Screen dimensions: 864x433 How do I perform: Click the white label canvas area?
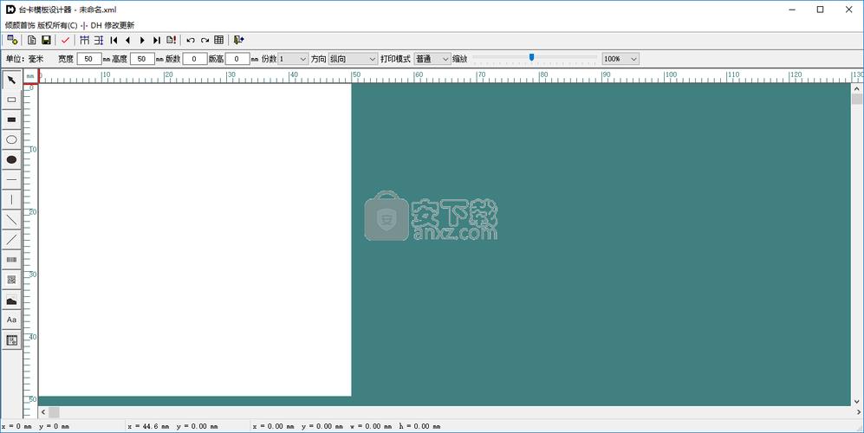[195, 240]
